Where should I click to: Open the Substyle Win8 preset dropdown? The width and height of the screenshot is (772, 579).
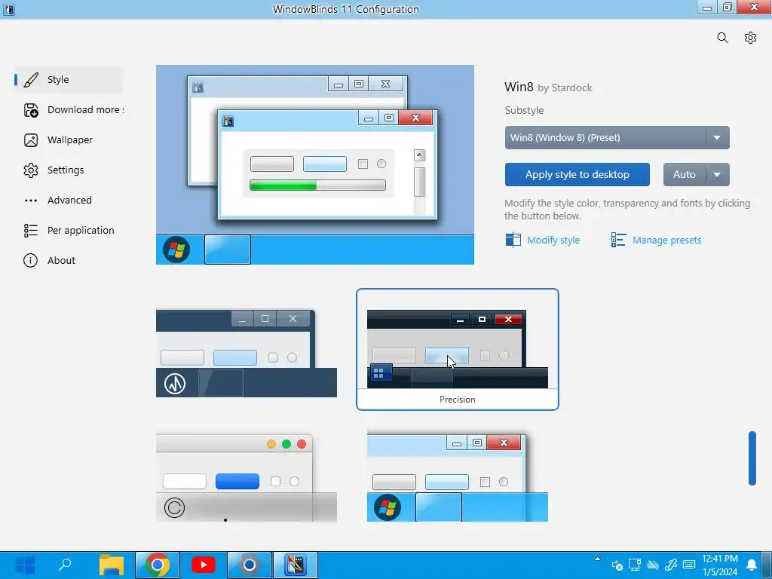coord(617,138)
